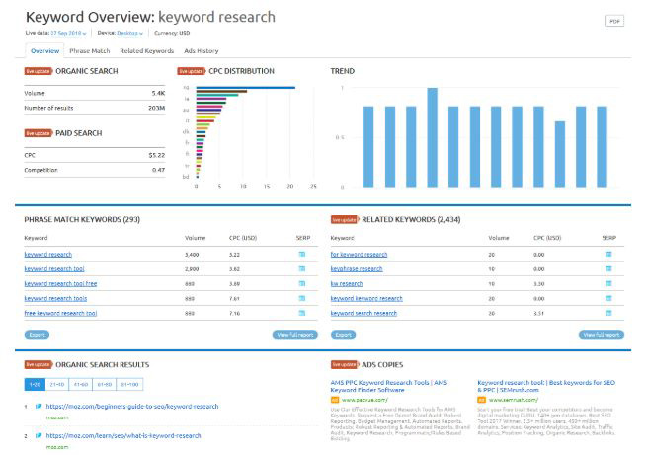View full report for phrase match keywords
The width and height of the screenshot is (645, 455).
click(295, 335)
